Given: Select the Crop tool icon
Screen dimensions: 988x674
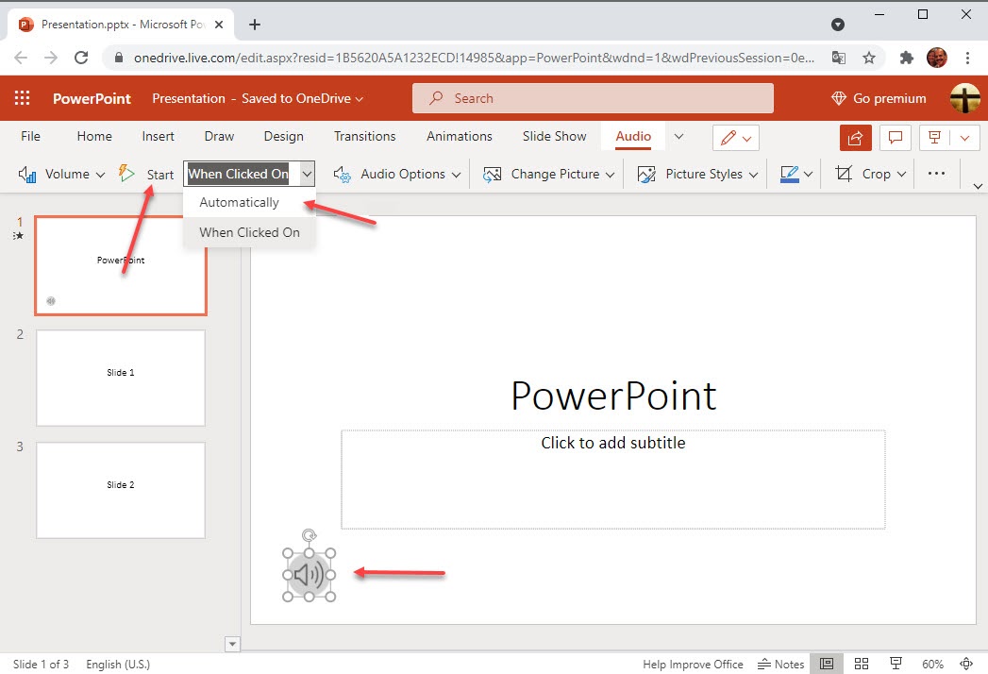Looking at the screenshot, I should coord(844,174).
